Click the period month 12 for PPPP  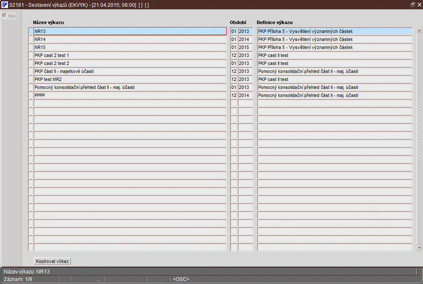234,95
